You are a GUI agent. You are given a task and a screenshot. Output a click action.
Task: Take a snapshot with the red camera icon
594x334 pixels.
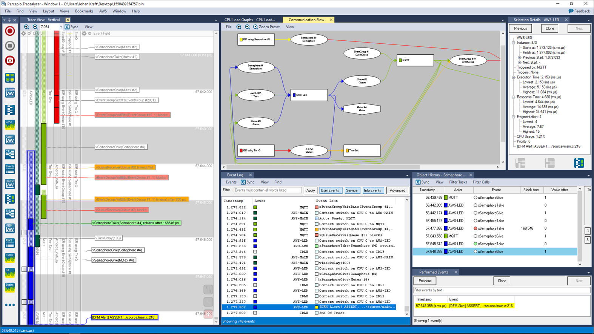[x=10, y=60]
